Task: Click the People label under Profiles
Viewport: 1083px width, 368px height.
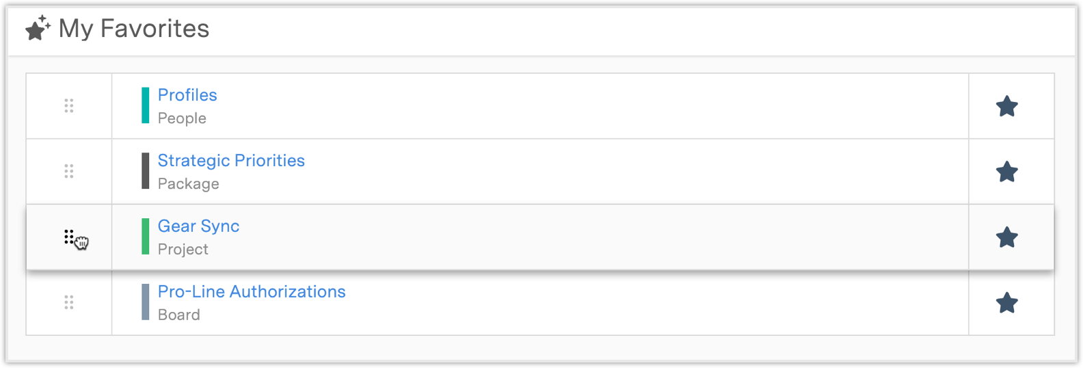Action: (x=182, y=118)
